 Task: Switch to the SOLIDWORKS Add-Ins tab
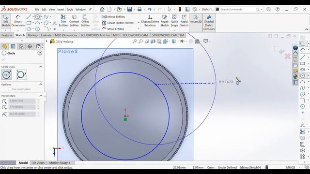coord(95,35)
